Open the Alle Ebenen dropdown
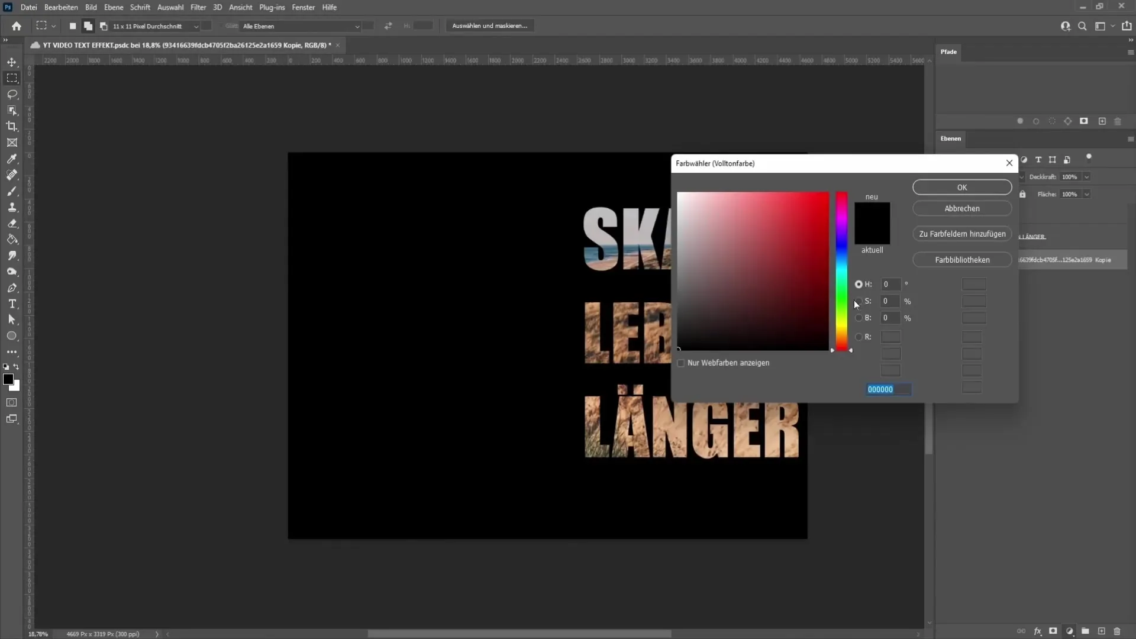Image resolution: width=1136 pixels, height=639 pixels. click(301, 26)
